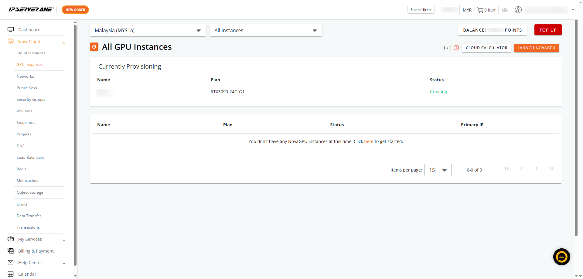Click the 'here' link to get started
The height and width of the screenshot is (279, 583).
369,141
